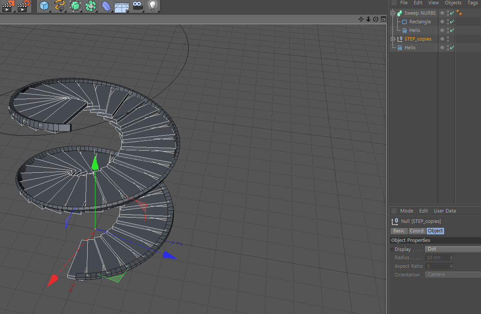Disable Sweep NURBS using its green checkmark
The image size is (481, 314).
click(452, 13)
